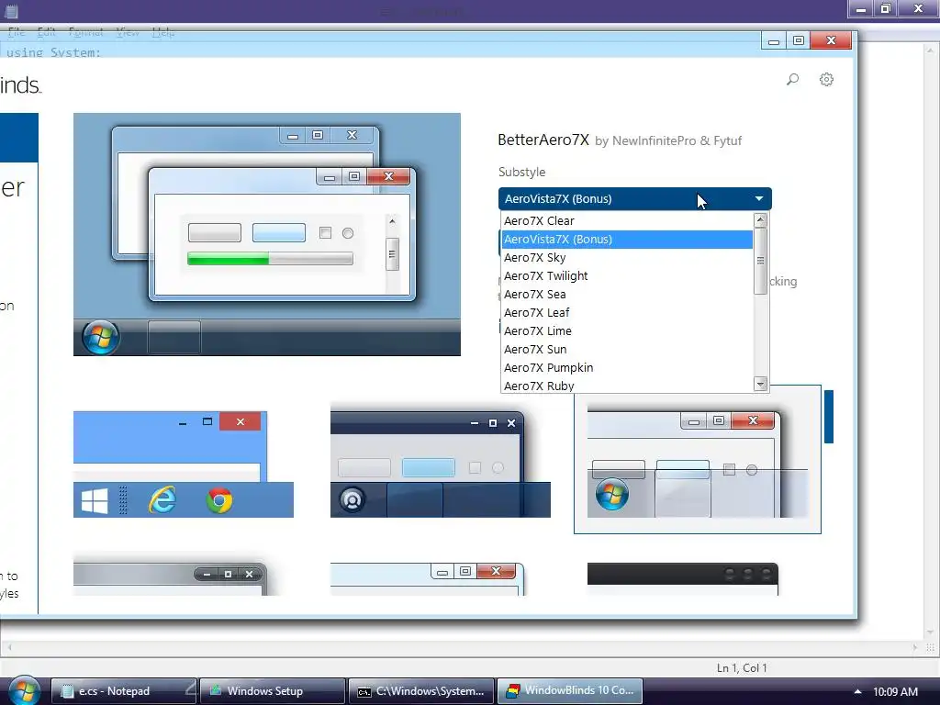The image size is (940, 705).
Task: Expand the Substyle combo box arrow
Action: click(x=759, y=198)
